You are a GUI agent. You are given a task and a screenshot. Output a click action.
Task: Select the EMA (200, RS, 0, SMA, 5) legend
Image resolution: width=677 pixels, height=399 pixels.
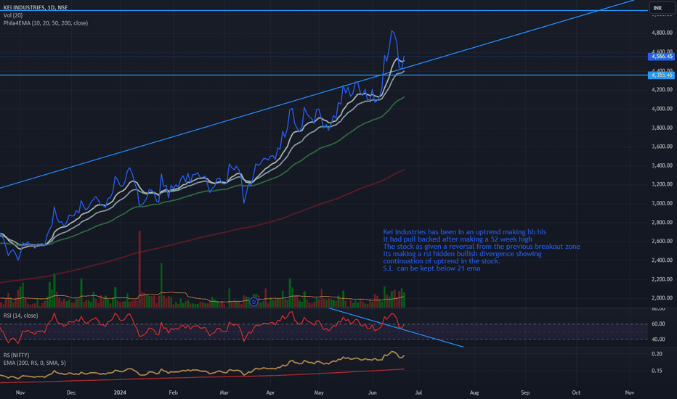click(35, 363)
